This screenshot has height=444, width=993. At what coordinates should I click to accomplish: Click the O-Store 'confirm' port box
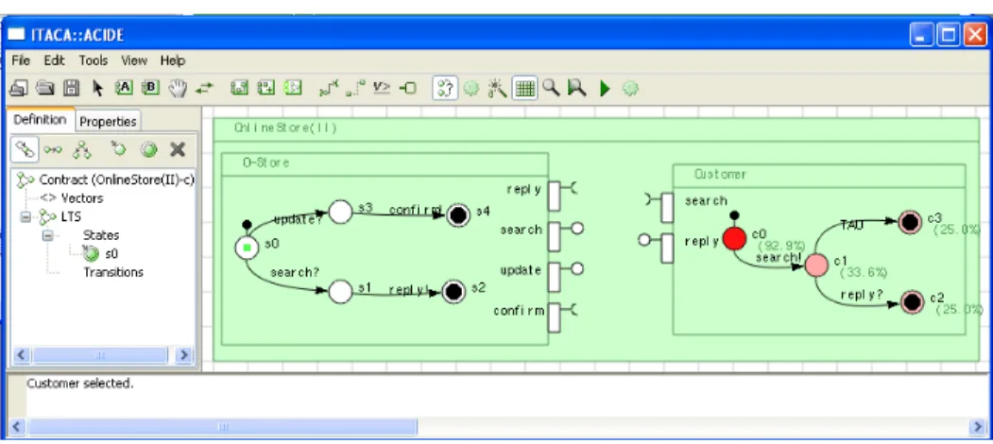(554, 317)
